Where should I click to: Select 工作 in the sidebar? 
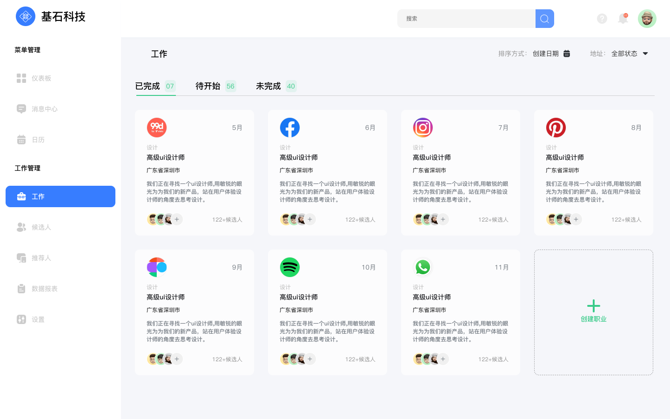pos(60,196)
